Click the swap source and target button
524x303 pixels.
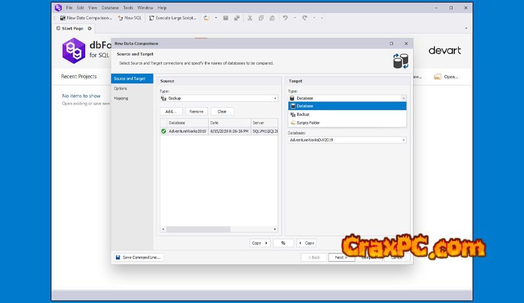(x=283, y=243)
